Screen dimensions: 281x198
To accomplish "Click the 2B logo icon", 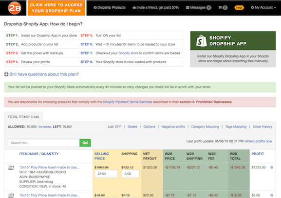I will coord(15,8).
